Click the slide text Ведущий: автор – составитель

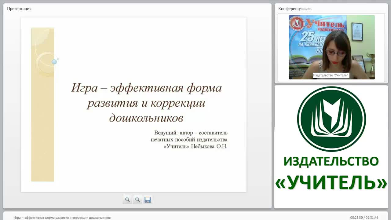pyautogui.click(x=191, y=133)
